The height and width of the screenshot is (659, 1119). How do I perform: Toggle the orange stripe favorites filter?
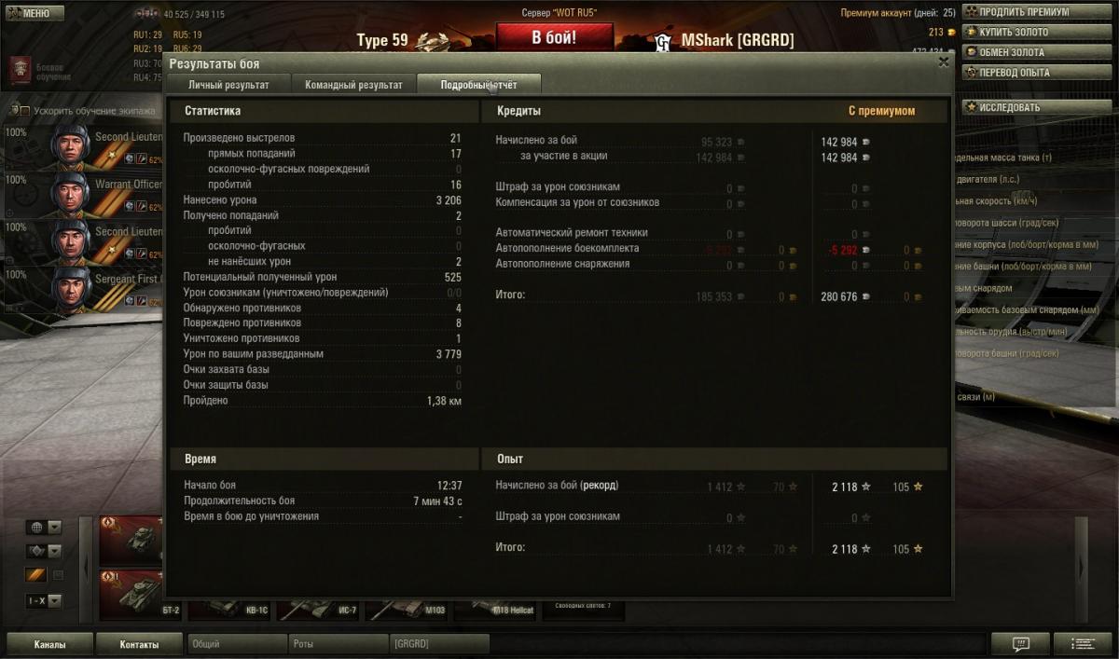35,575
